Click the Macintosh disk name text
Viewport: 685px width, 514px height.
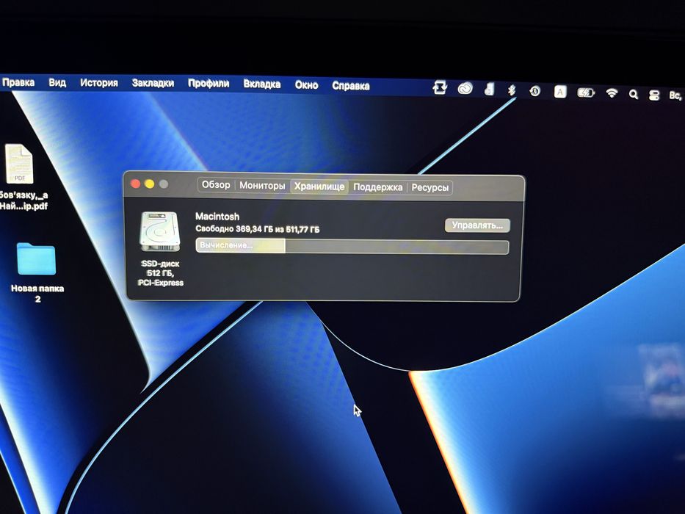[217, 217]
